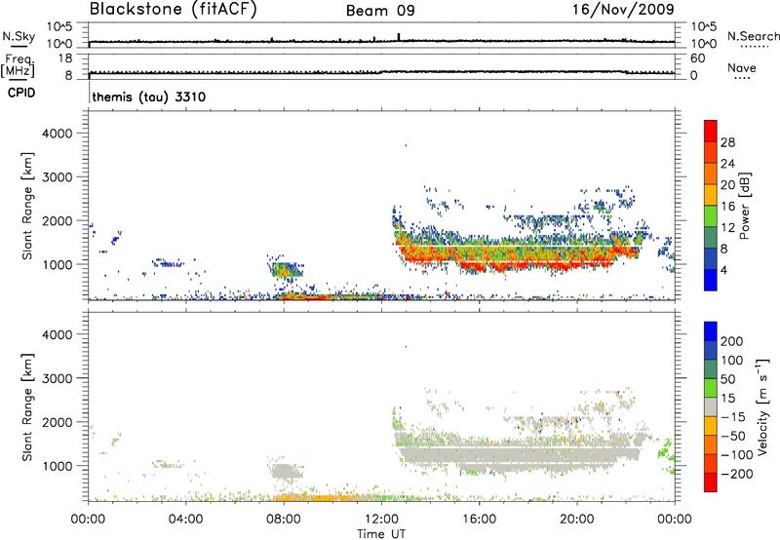This screenshot has width=780, height=540.
Task: Select the 2000 km tick on velocity panel
Action: (x=58, y=422)
